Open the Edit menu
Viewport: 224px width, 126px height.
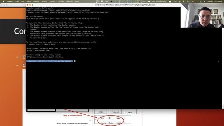23,1
